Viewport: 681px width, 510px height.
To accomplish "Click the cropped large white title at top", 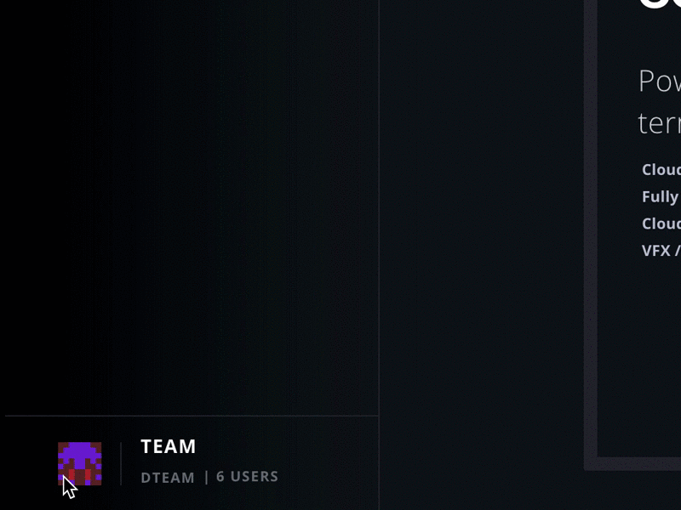I will (x=659, y=4).
